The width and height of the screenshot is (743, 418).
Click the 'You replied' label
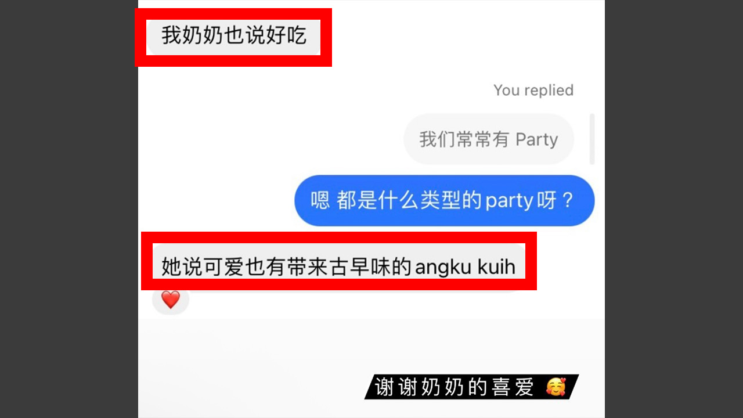point(533,90)
